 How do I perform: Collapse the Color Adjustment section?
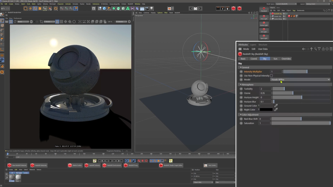pos(241,114)
